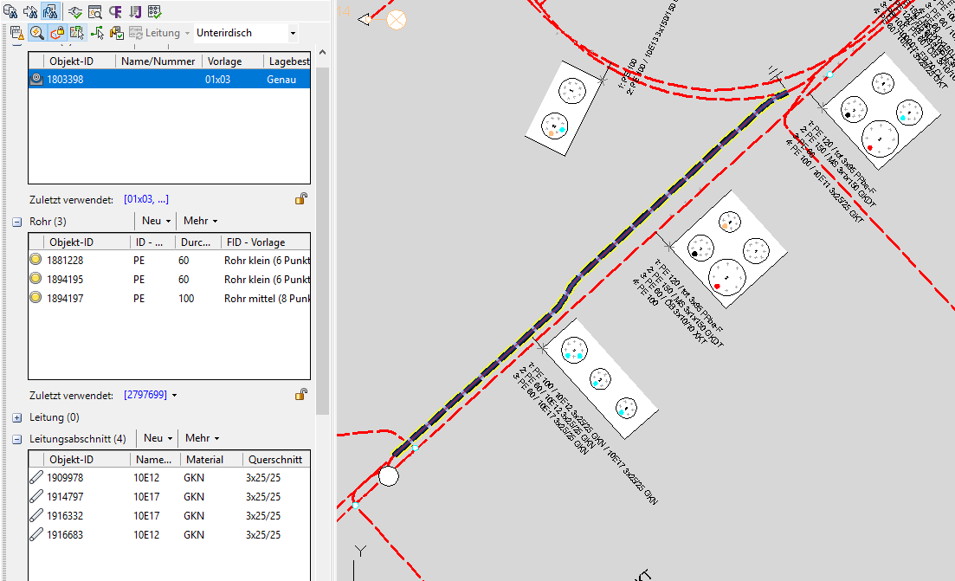The width and height of the screenshot is (955, 581).
Task: Click the recently used link [01x03, ...]
Action: 146,199
